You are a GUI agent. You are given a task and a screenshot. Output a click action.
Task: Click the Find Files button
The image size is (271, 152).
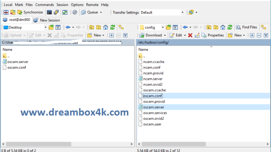tap(247, 27)
